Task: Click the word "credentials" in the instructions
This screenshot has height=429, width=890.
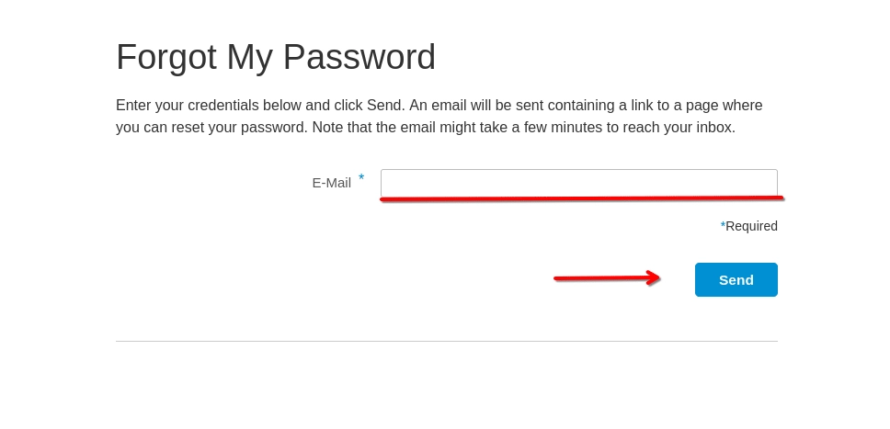Action: (x=225, y=106)
